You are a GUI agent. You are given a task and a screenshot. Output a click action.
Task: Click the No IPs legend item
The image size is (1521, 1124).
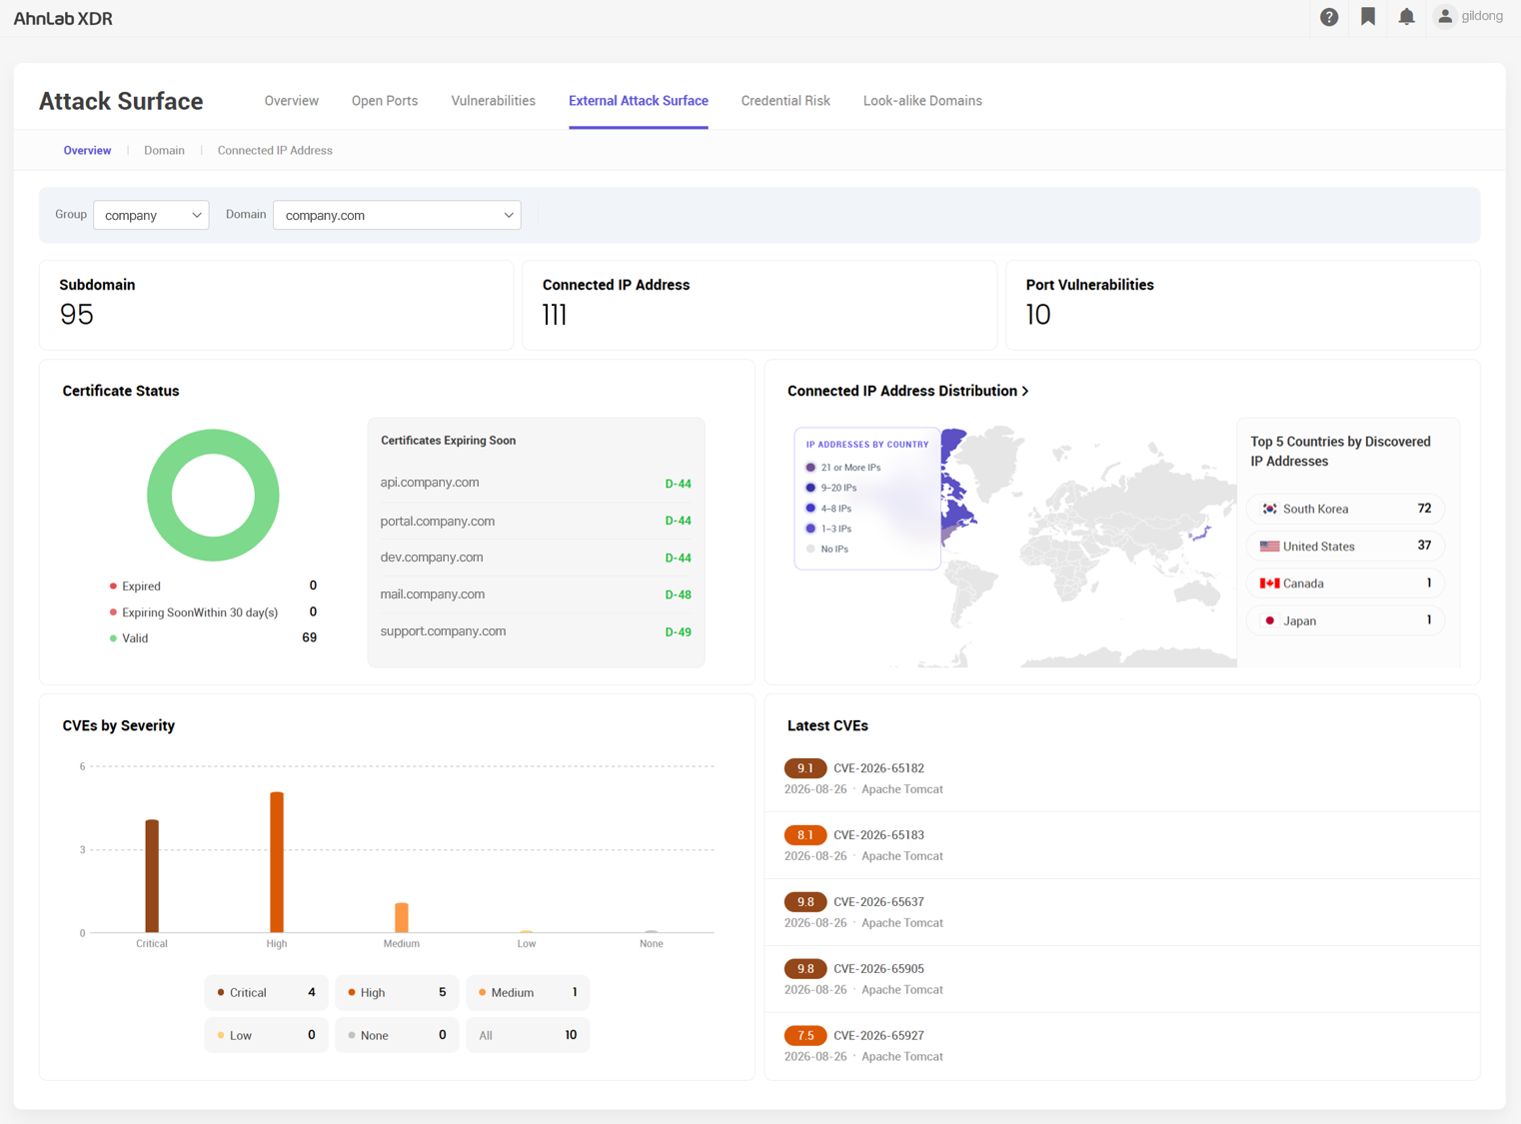827,550
